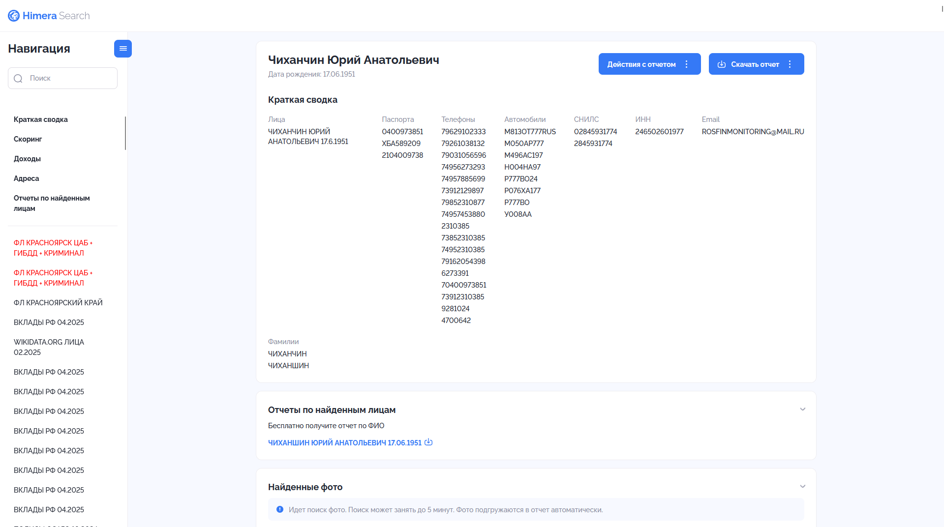Jump to Адреса section in sidebar
Viewport: 944px width, 527px height.
27,178
